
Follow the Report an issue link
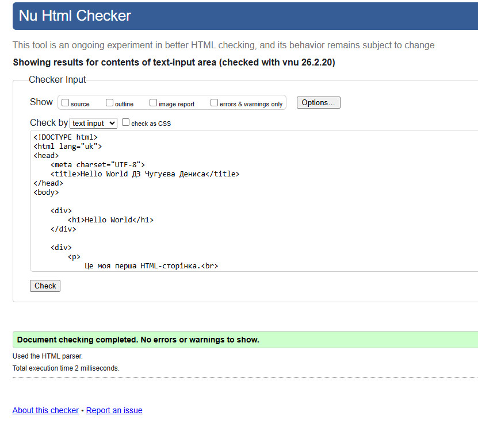114,410
